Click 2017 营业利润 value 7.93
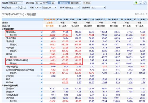The width and height of the screenshot is (148, 103). coord(92,41)
